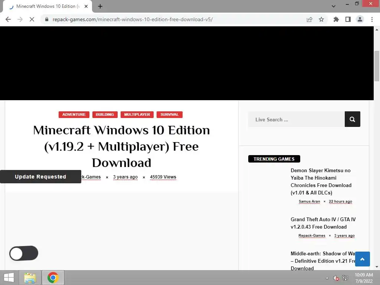Open Chrome side panel

point(348,19)
